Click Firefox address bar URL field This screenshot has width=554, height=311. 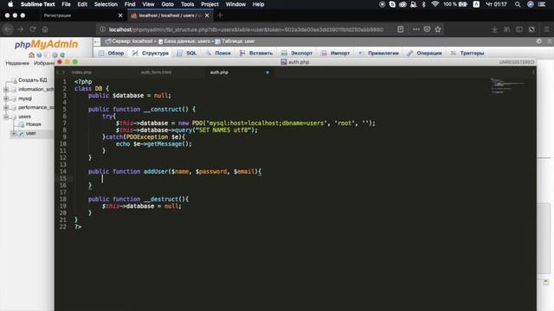(246, 29)
